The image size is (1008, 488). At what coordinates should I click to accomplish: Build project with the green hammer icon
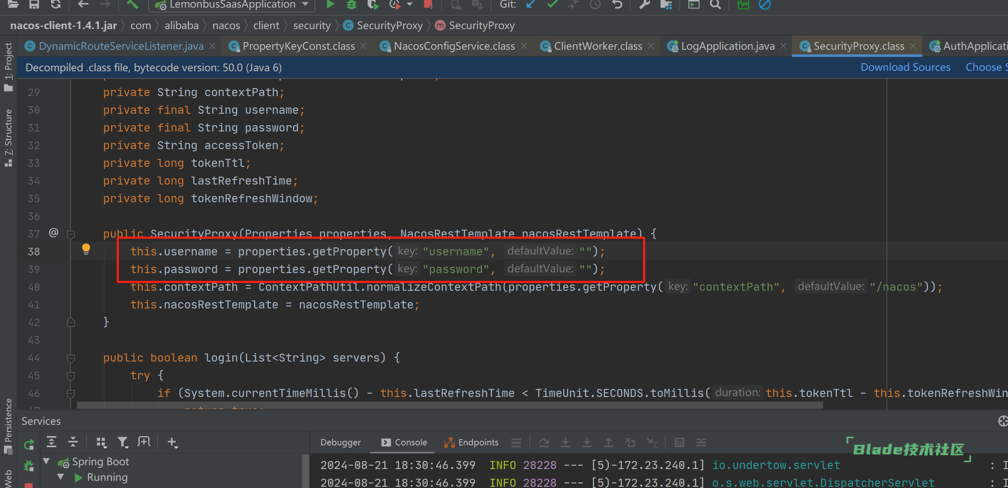tap(133, 4)
